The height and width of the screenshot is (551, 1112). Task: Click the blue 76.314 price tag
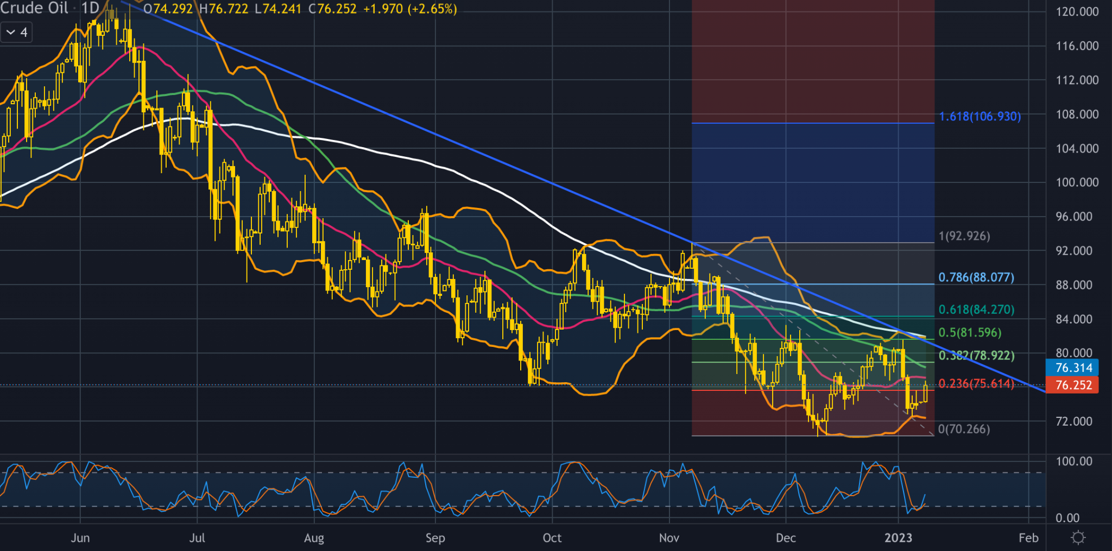pos(1072,368)
